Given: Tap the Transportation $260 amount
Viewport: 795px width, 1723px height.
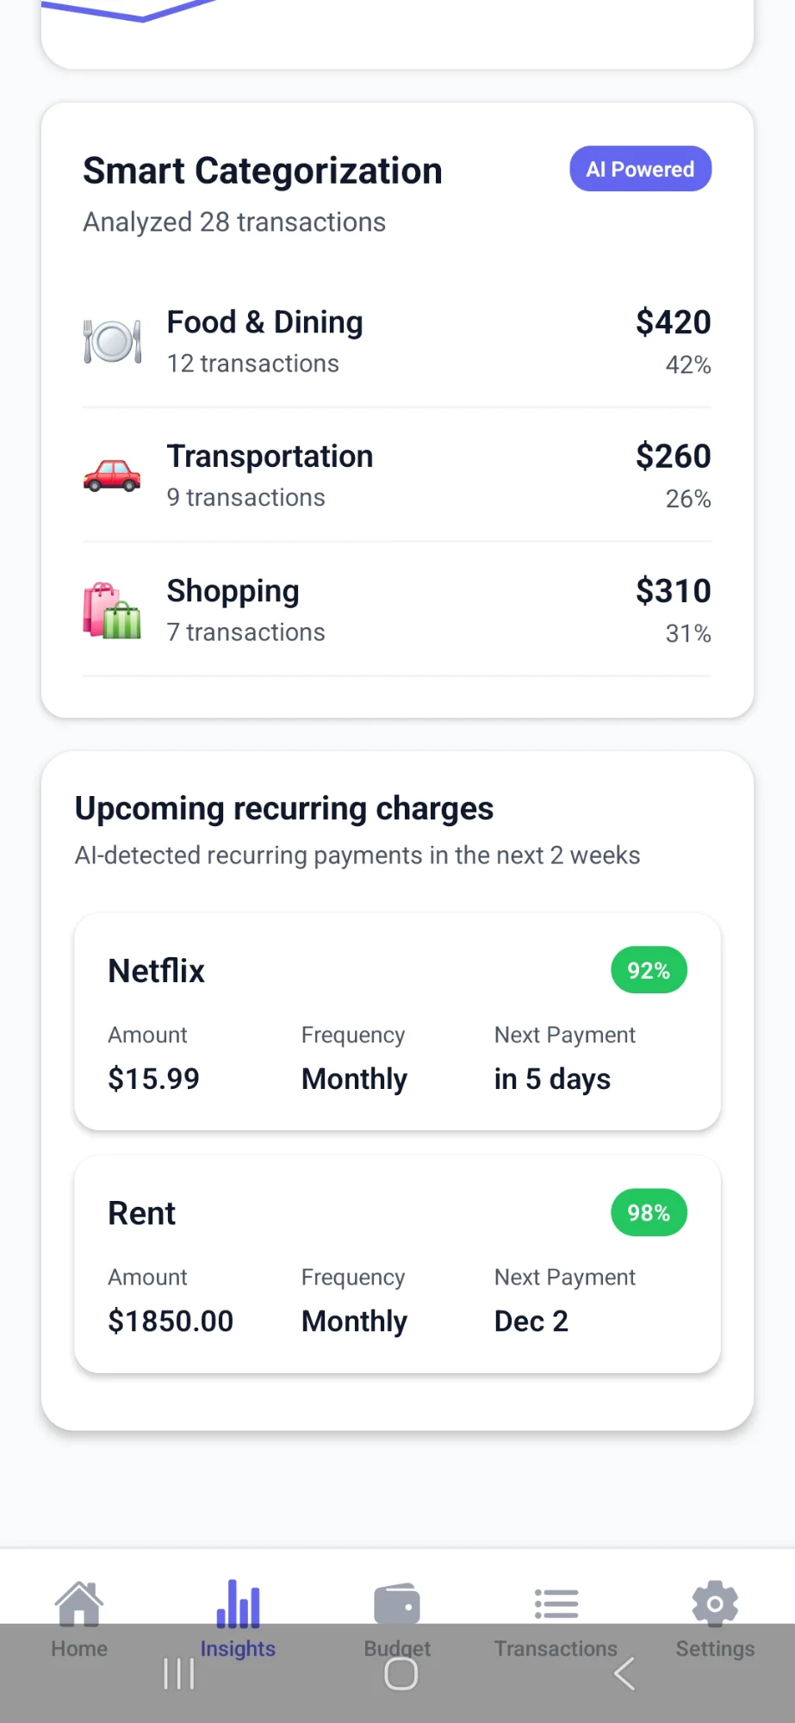Looking at the screenshot, I should point(673,457).
